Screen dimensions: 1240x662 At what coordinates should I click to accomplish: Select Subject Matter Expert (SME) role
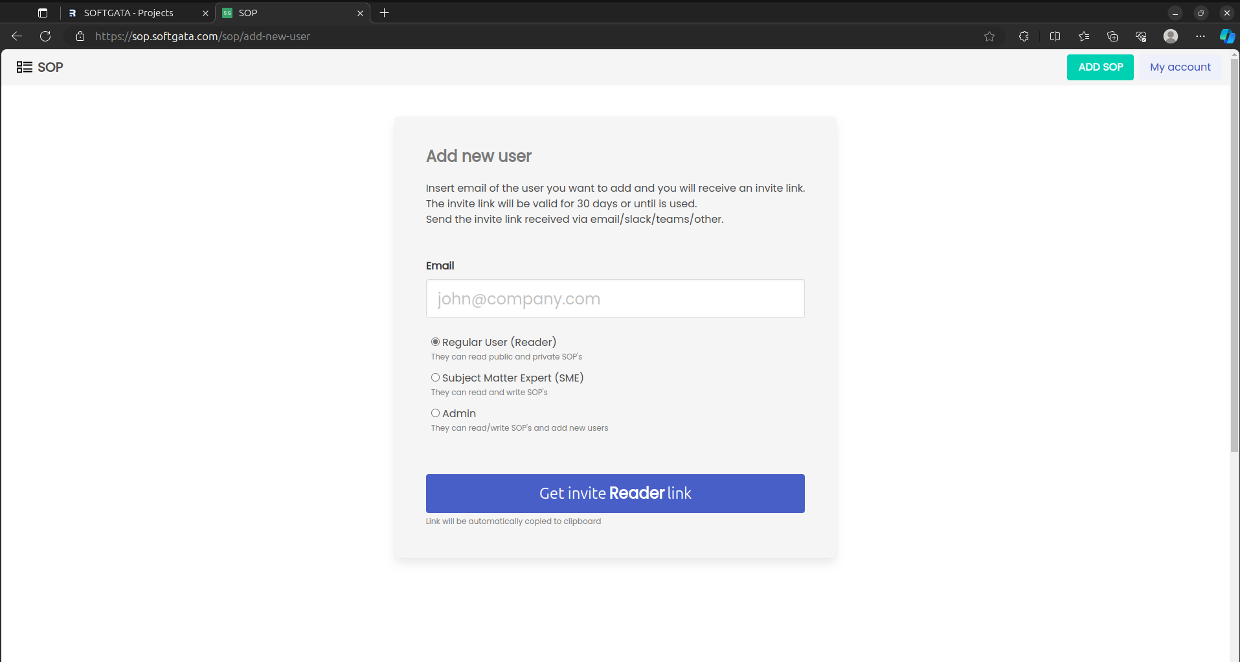(x=436, y=378)
